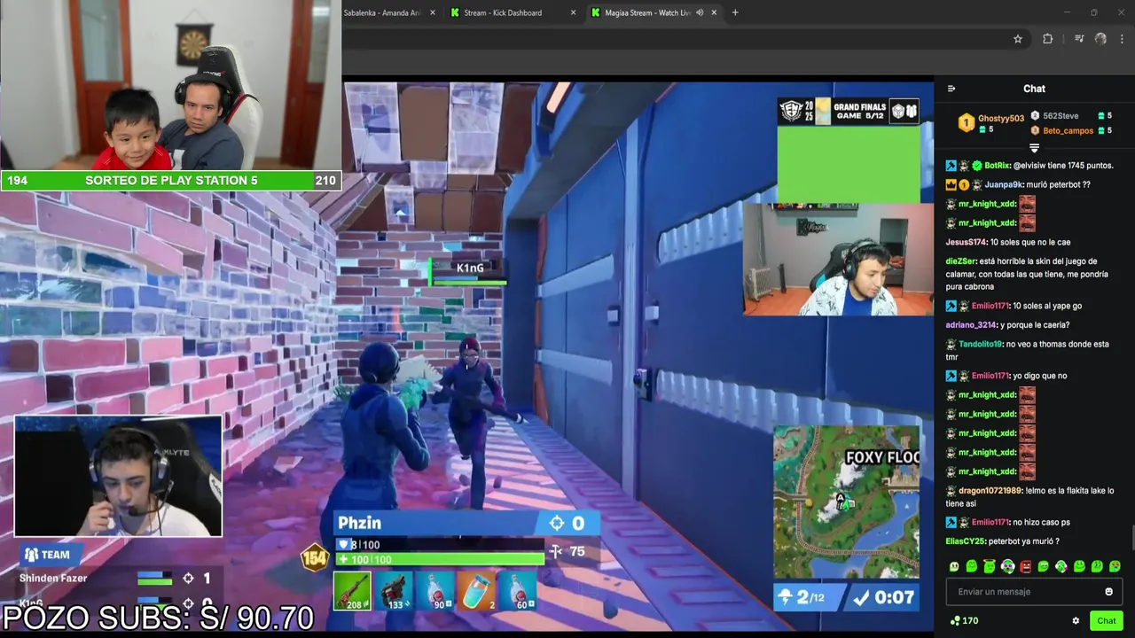Insert the ninth quick green emote
Viewport: 1135px width, 638px height.
click(x=1097, y=566)
